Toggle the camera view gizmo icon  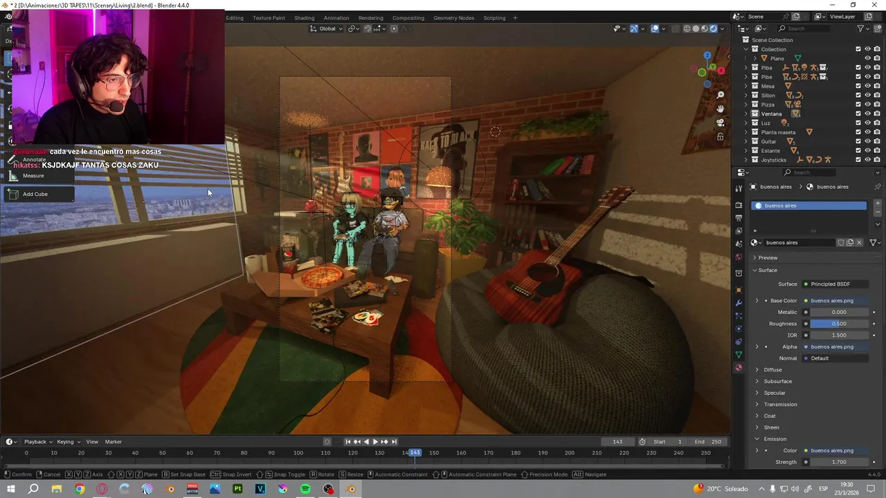pyautogui.click(x=721, y=122)
